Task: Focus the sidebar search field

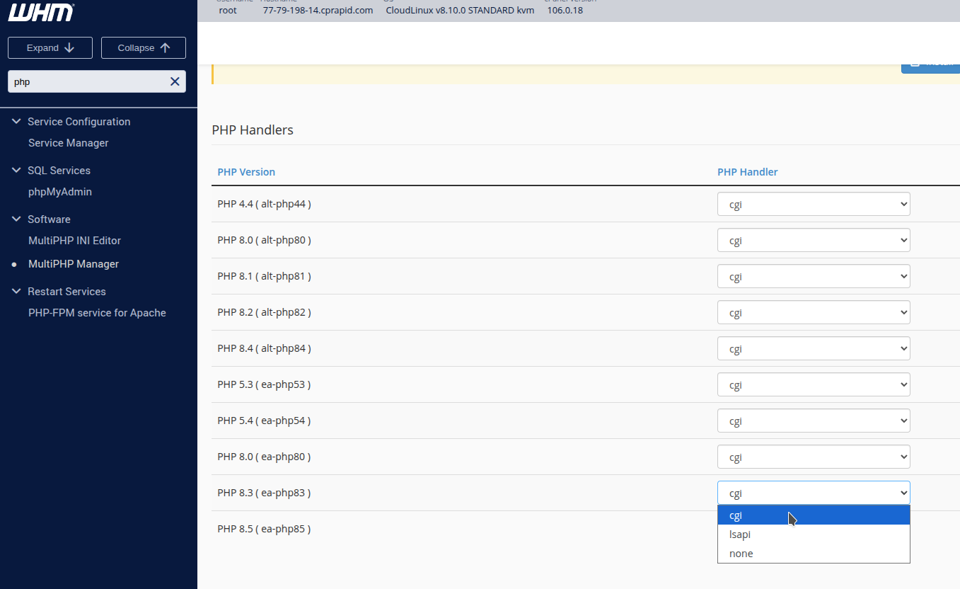Action: [x=88, y=81]
